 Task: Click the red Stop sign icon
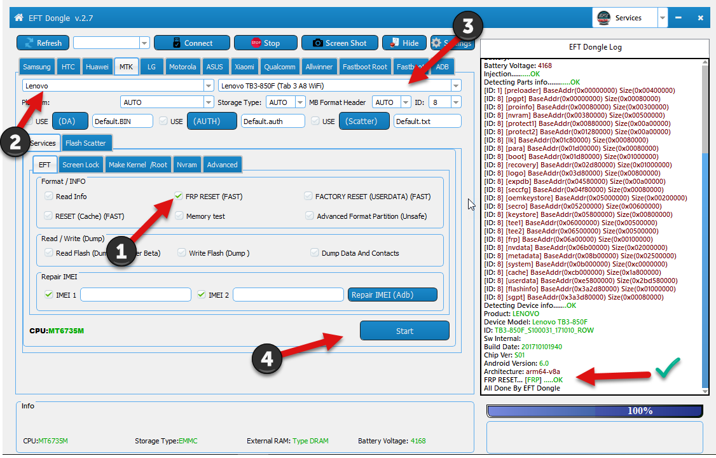256,43
